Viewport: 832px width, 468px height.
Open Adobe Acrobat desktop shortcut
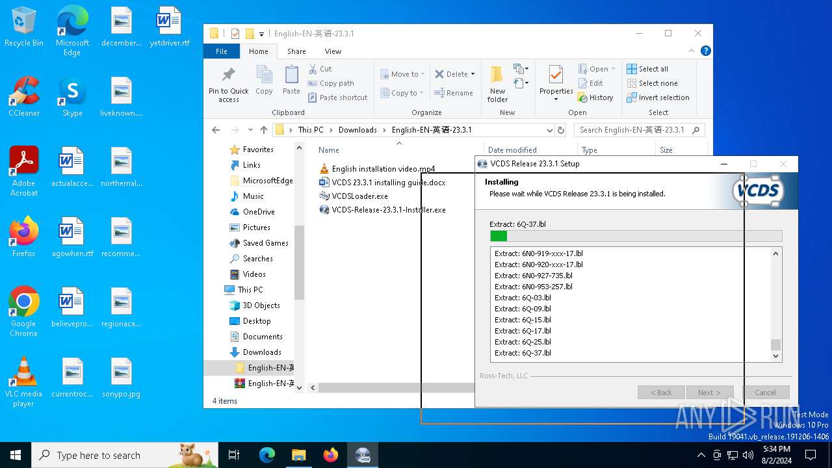(24, 171)
